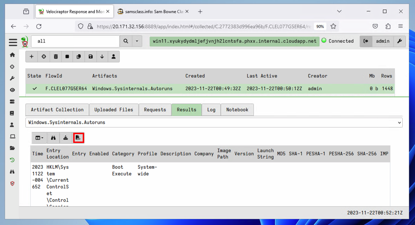Open column chooser dropdown in results
This screenshot has height=225, width=415.
click(x=39, y=138)
